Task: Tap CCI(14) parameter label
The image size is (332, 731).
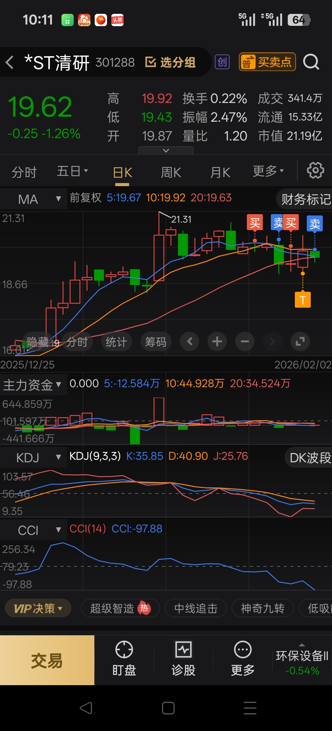Action: (x=88, y=529)
